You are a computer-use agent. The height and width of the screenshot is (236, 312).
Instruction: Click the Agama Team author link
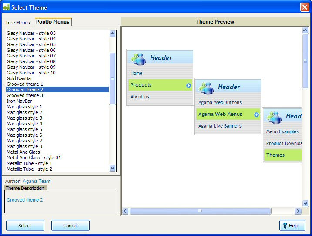tap(37, 181)
